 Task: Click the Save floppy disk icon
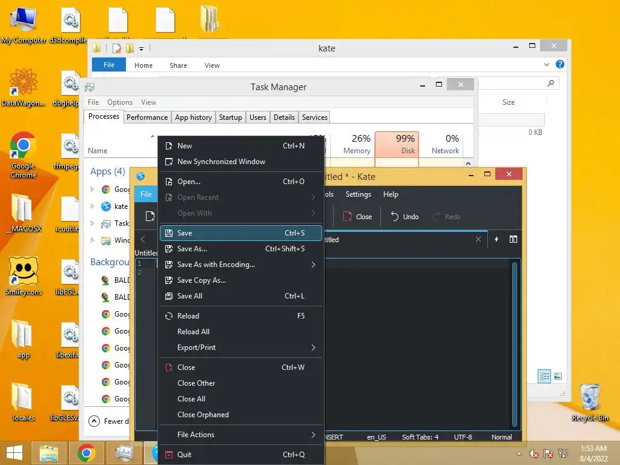(x=169, y=233)
